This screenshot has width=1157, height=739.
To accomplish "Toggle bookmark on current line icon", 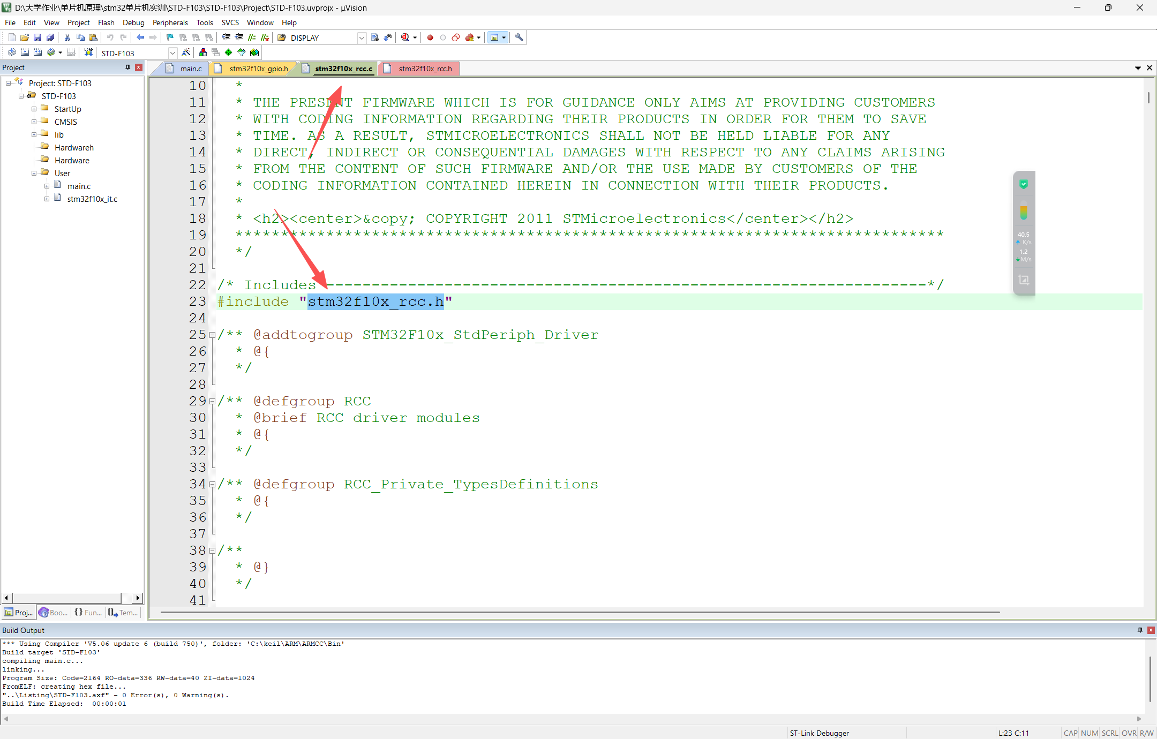I will (x=170, y=37).
